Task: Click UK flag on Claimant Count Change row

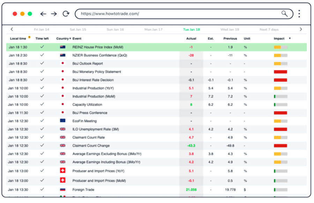Action: click(x=63, y=145)
